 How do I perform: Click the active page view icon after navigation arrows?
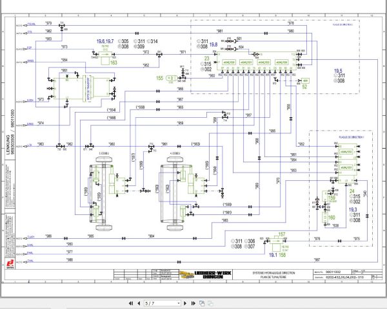(202, 303)
